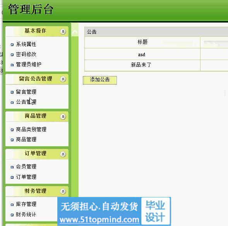Open 库存管理 page
The width and height of the screenshot is (228, 226).
click(26, 204)
